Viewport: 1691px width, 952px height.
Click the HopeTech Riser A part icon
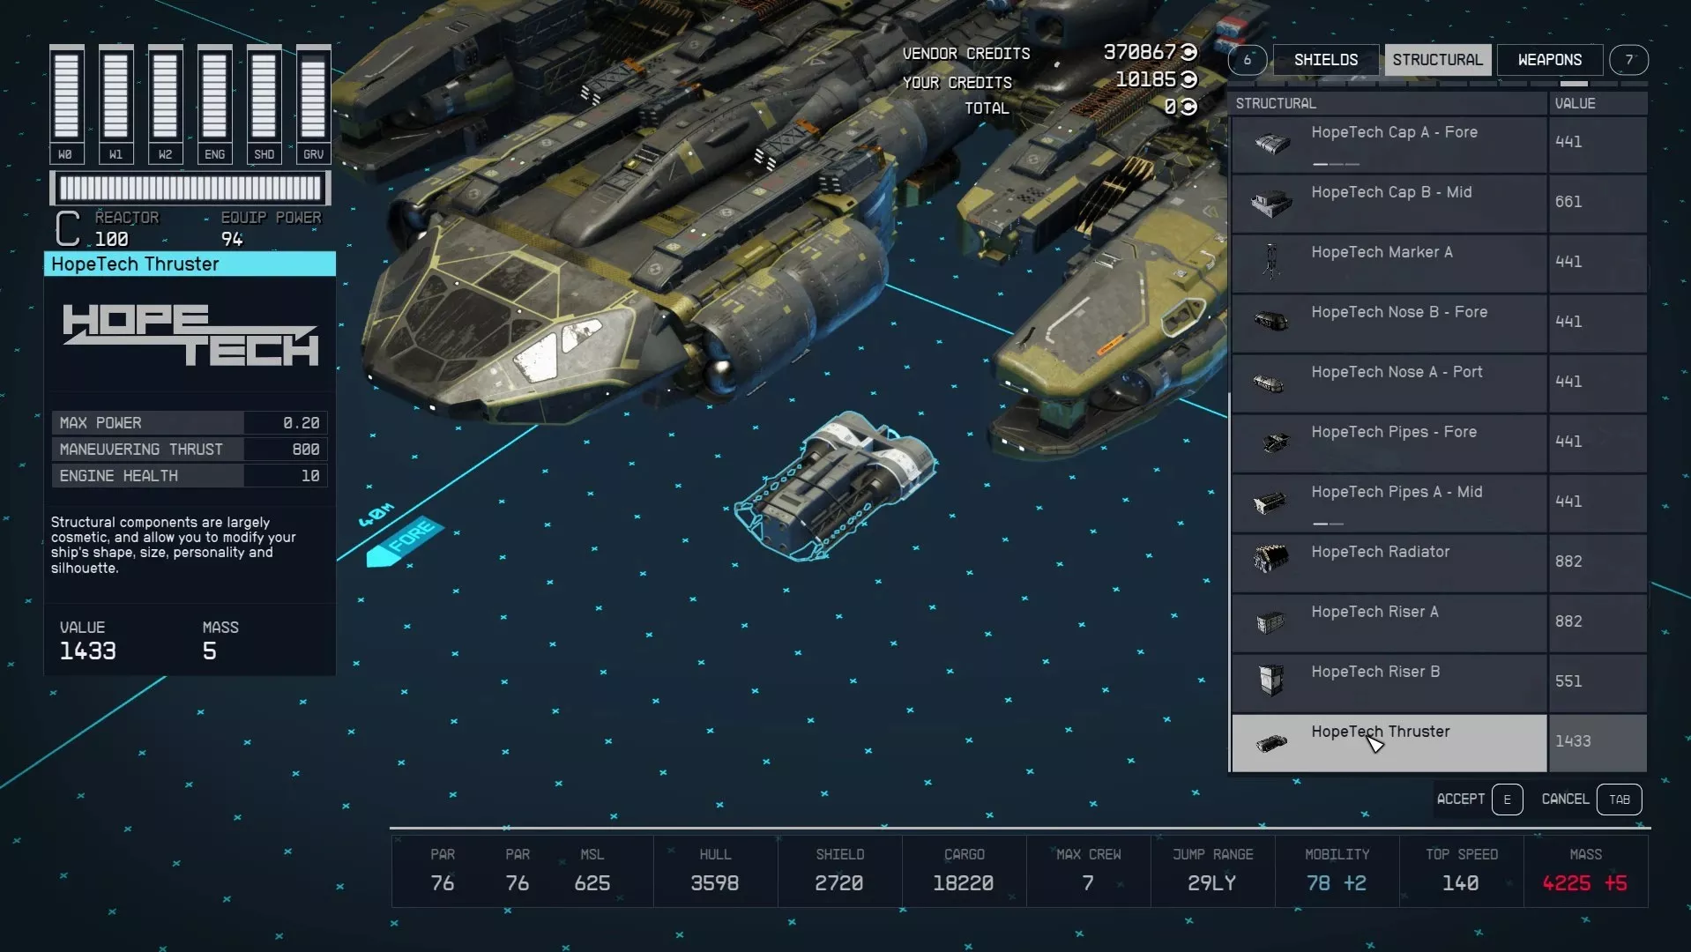pos(1270,622)
